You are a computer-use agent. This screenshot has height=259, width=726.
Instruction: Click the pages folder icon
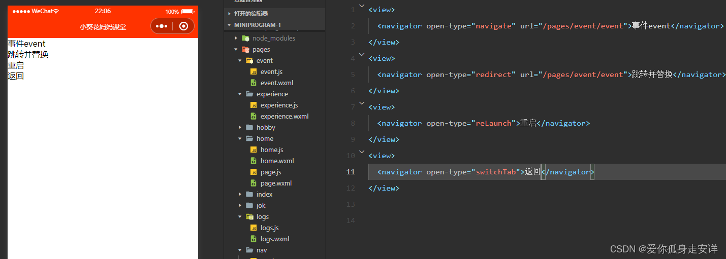pyautogui.click(x=245, y=49)
